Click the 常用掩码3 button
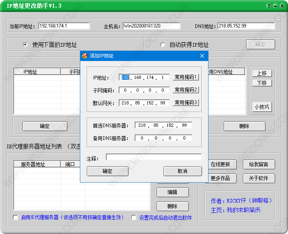This screenshot has height=234, width=288. 186,102
